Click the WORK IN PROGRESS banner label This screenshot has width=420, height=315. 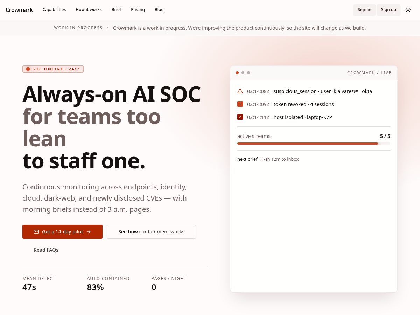[78, 28]
